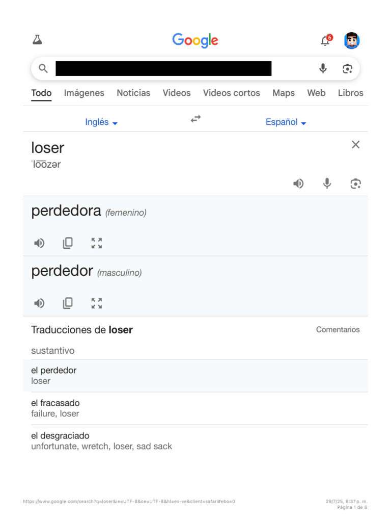This screenshot has width=391, height=522.
Task: Select the el fracasado translation row
Action: click(195, 408)
